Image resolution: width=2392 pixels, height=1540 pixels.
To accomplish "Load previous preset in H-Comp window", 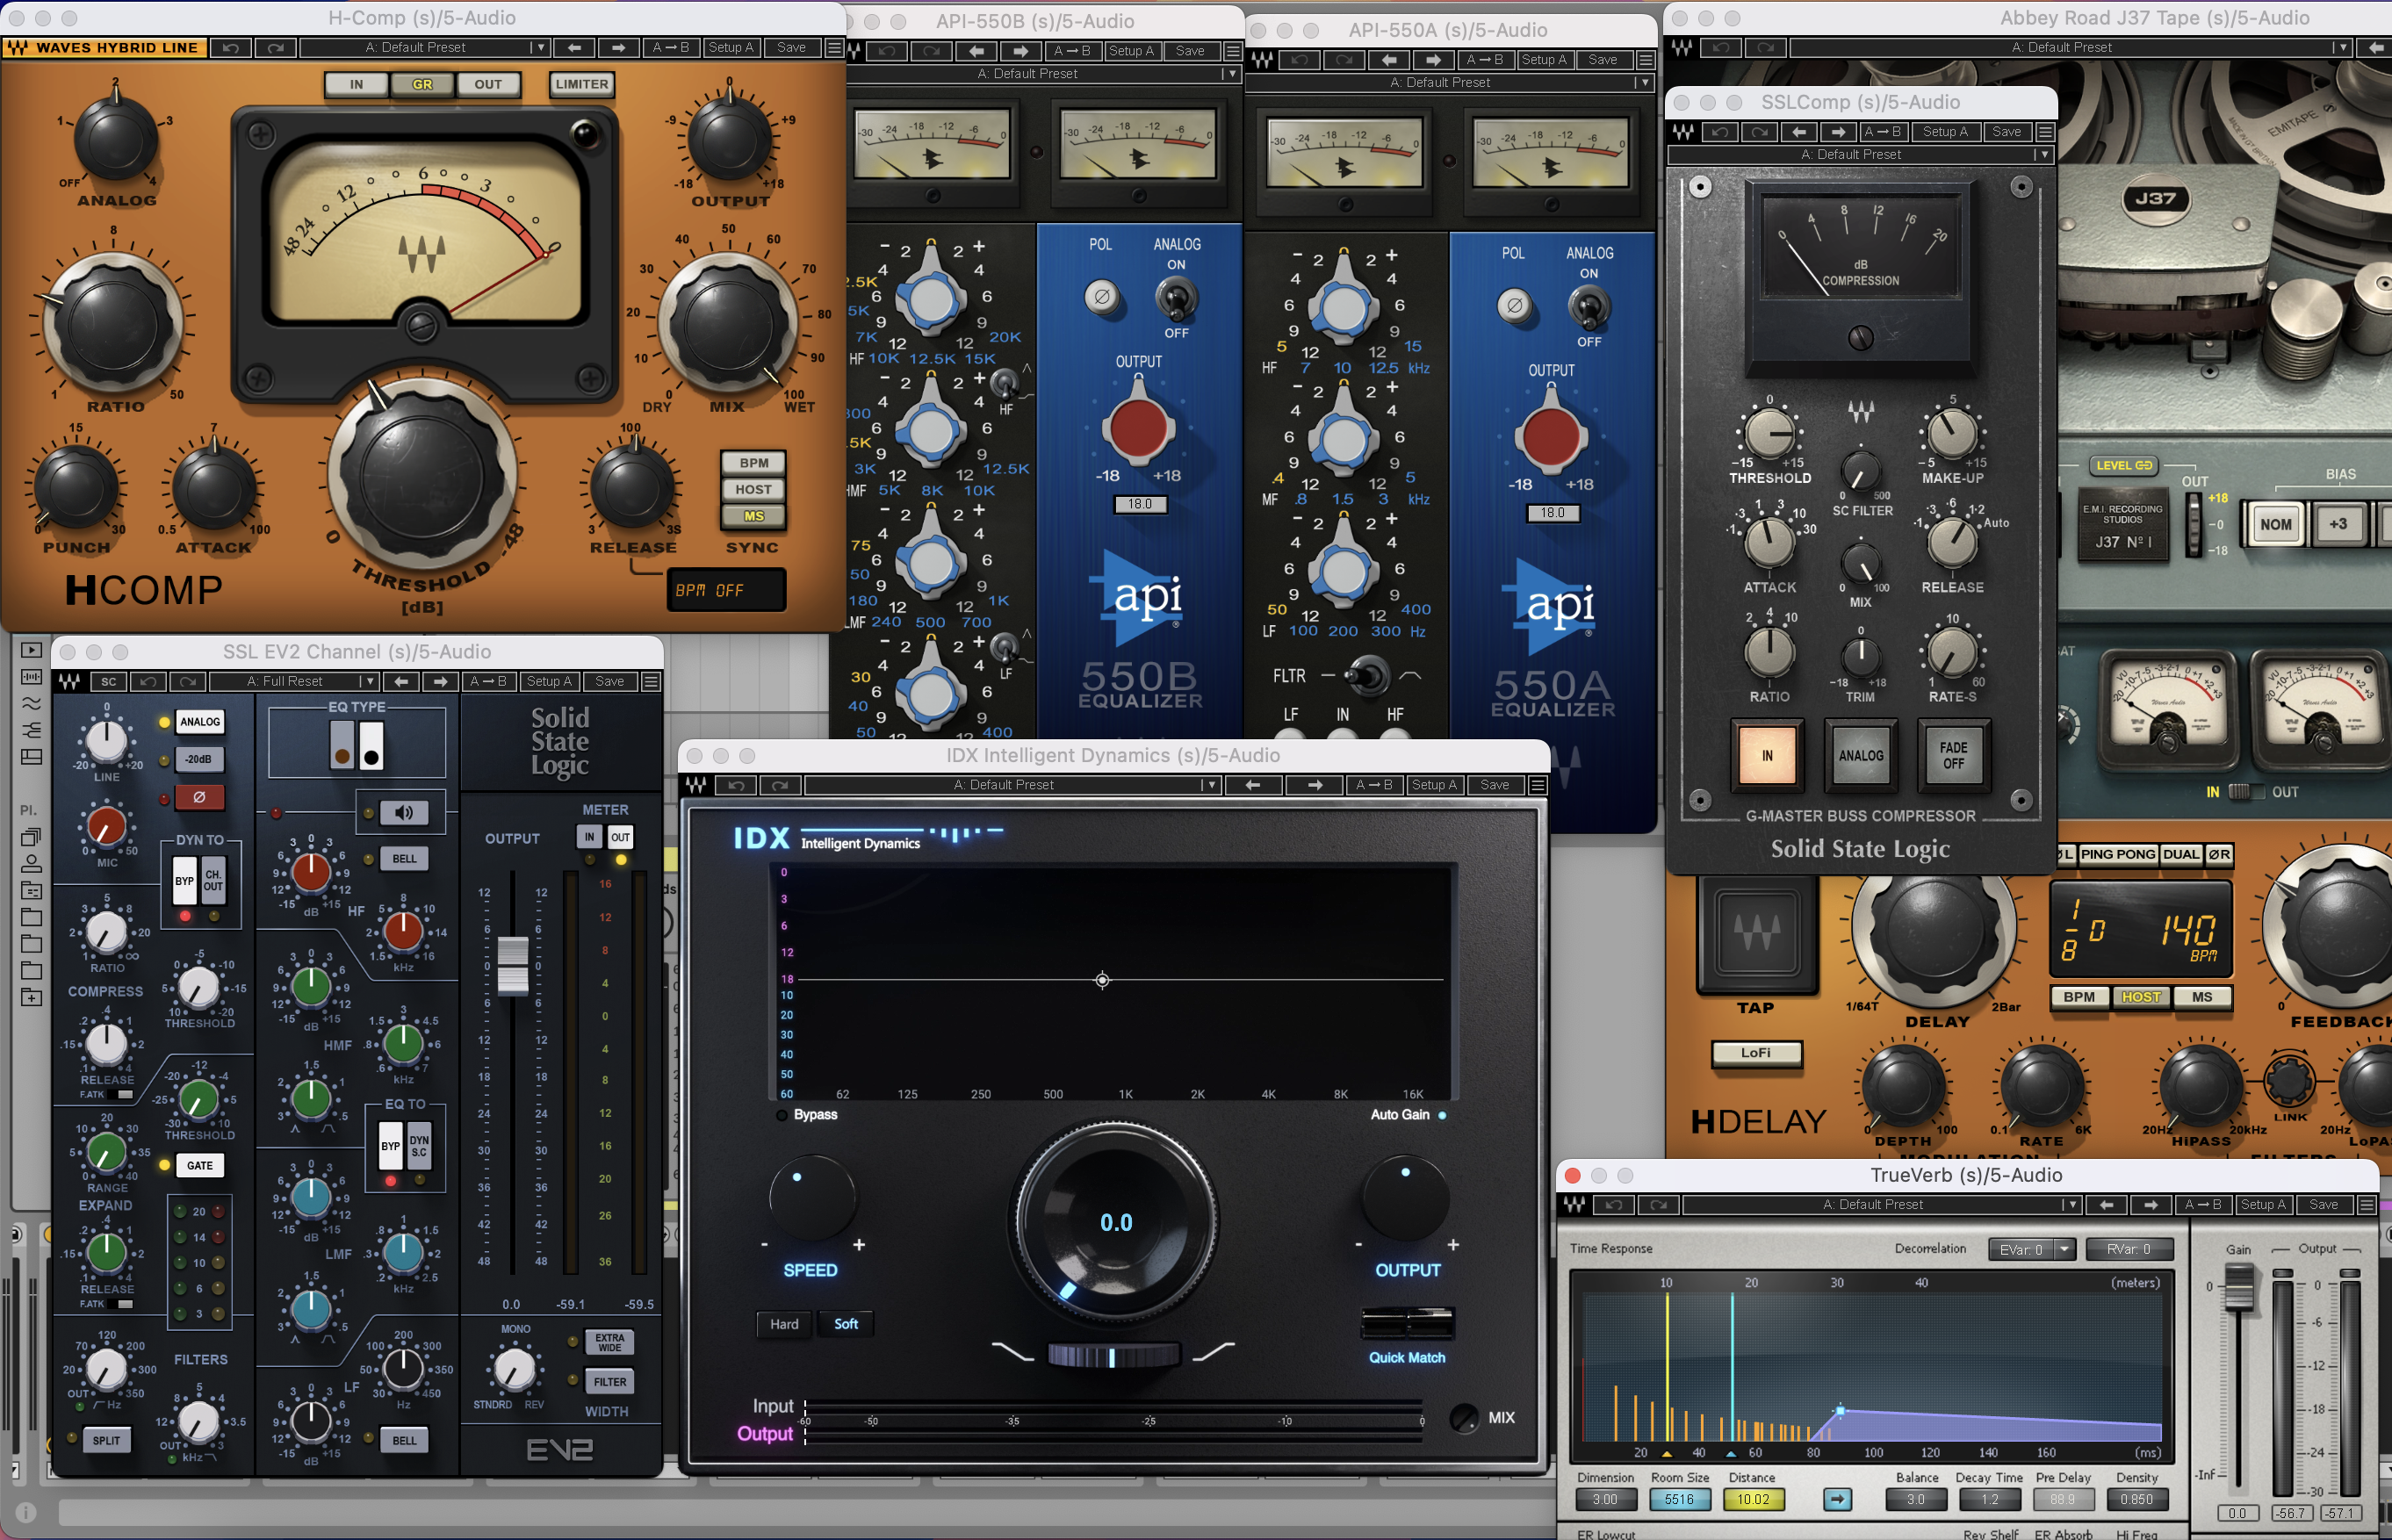I will click(x=575, y=47).
